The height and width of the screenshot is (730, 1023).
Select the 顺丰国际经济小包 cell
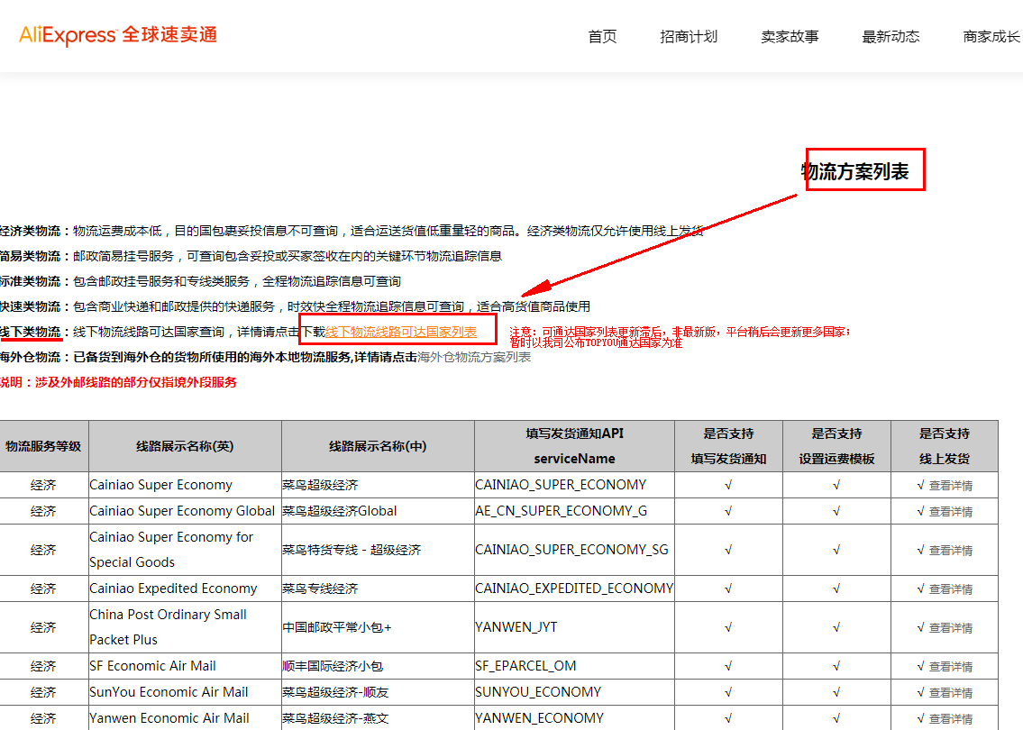click(378, 665)
